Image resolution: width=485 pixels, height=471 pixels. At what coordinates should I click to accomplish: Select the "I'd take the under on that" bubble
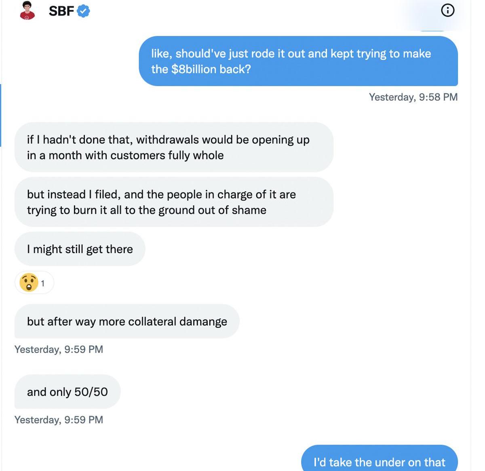point(379,460)
